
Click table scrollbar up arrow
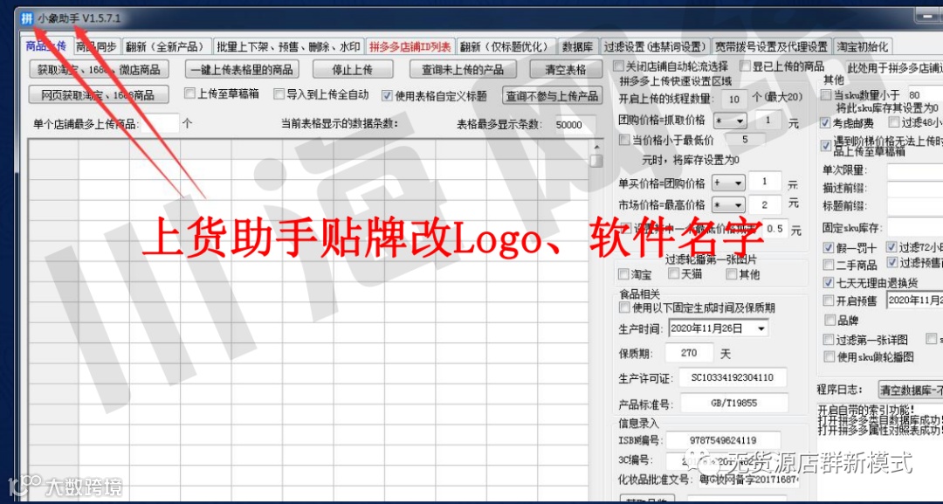(x=596, y=147)
